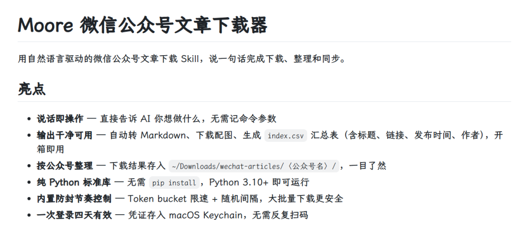Click the intro sentence mentioning Skill
The width and height of the screenshot is (519, 237).
point(182,59)
